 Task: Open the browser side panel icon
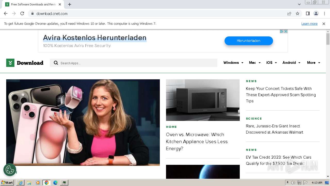(308, 13)
